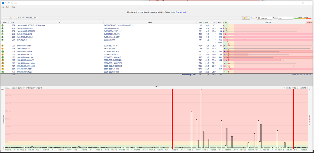
Task: Select the green hop 12 icon
Action: 3,57
